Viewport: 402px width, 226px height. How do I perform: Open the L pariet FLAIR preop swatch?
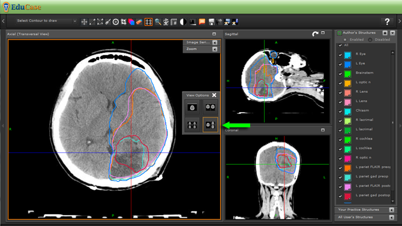click(347, 168)
